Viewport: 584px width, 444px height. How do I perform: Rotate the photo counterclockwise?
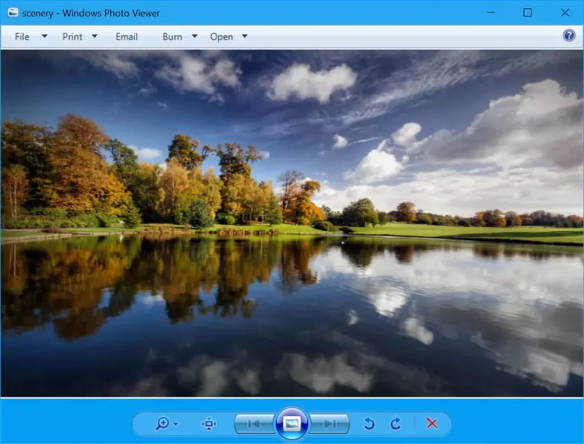pyautogui.click(x=369, y=423)
